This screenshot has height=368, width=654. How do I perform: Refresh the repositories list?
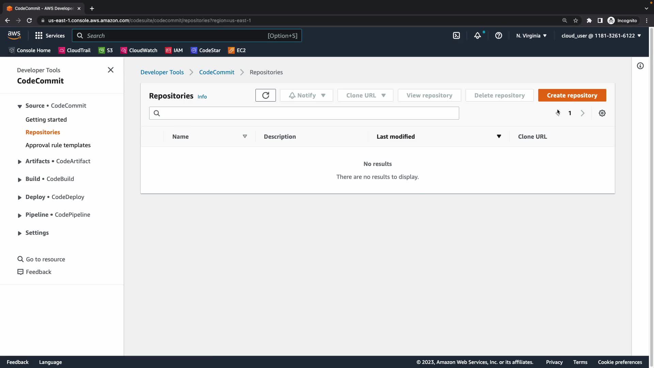pyautogui.click(x=266, y=95)
